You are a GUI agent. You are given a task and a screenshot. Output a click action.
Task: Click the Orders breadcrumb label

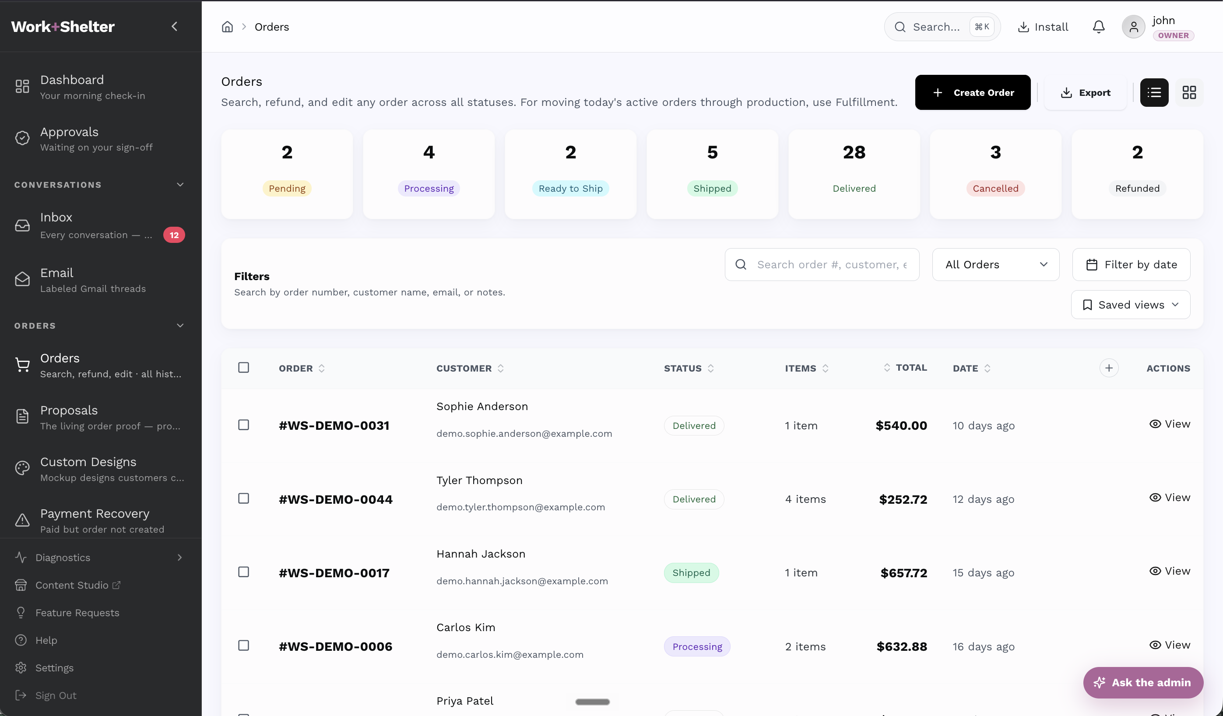[x=272, y=27]
